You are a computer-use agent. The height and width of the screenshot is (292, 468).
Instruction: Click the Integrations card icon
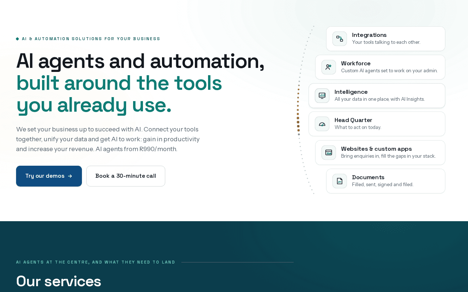click(x=340, y=39)
